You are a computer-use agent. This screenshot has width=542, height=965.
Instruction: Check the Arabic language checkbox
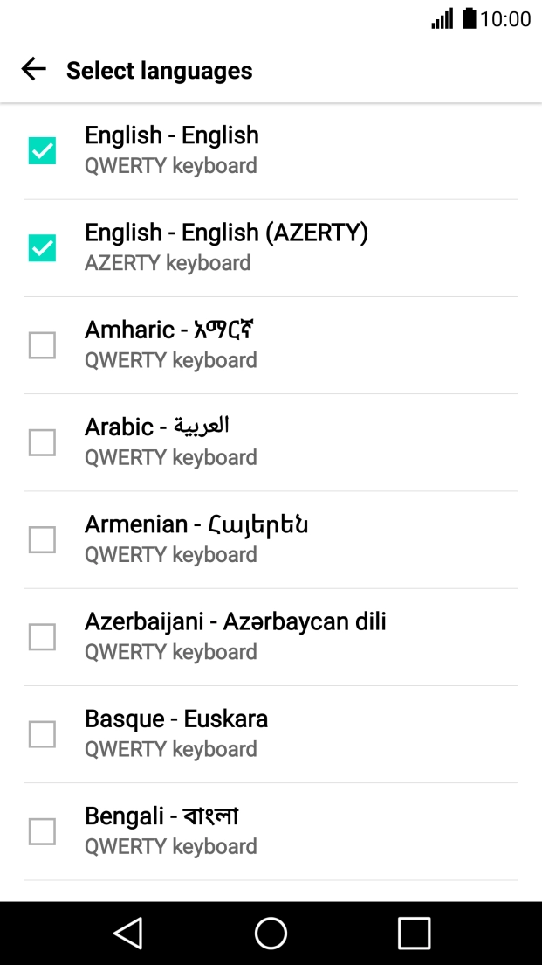(41, 441)
